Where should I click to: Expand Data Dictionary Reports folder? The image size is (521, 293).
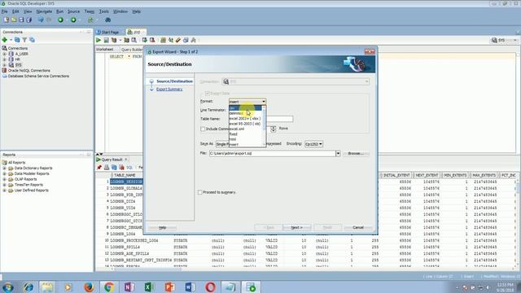[5, 168]
